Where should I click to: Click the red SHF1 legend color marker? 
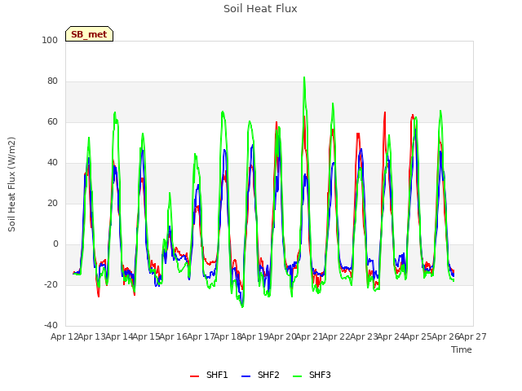tap(194, 376)
